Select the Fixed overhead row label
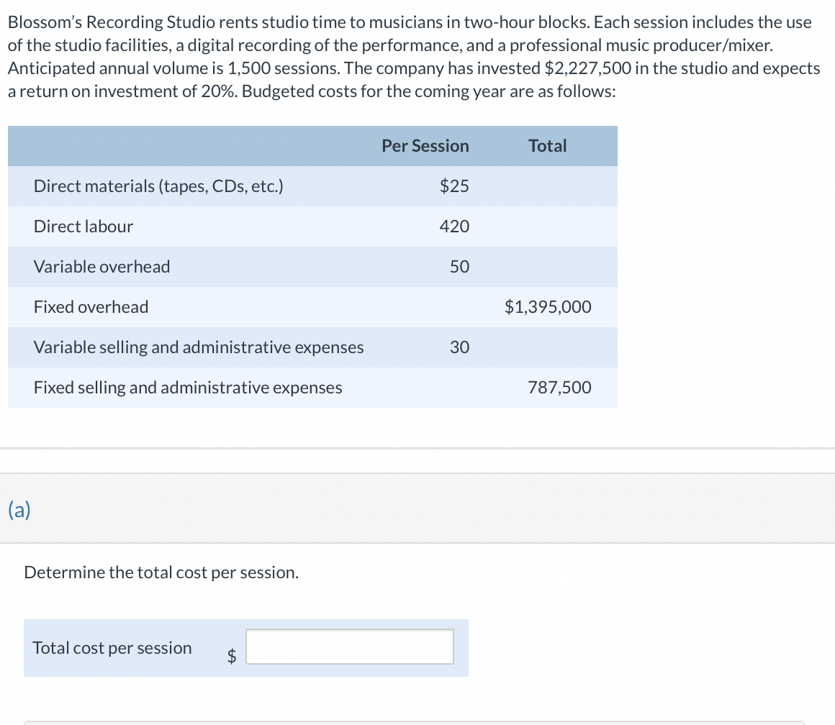 (x=91, y=307)
